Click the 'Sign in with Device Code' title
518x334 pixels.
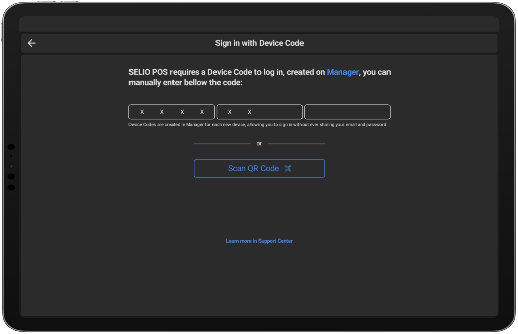pos(260,43)
